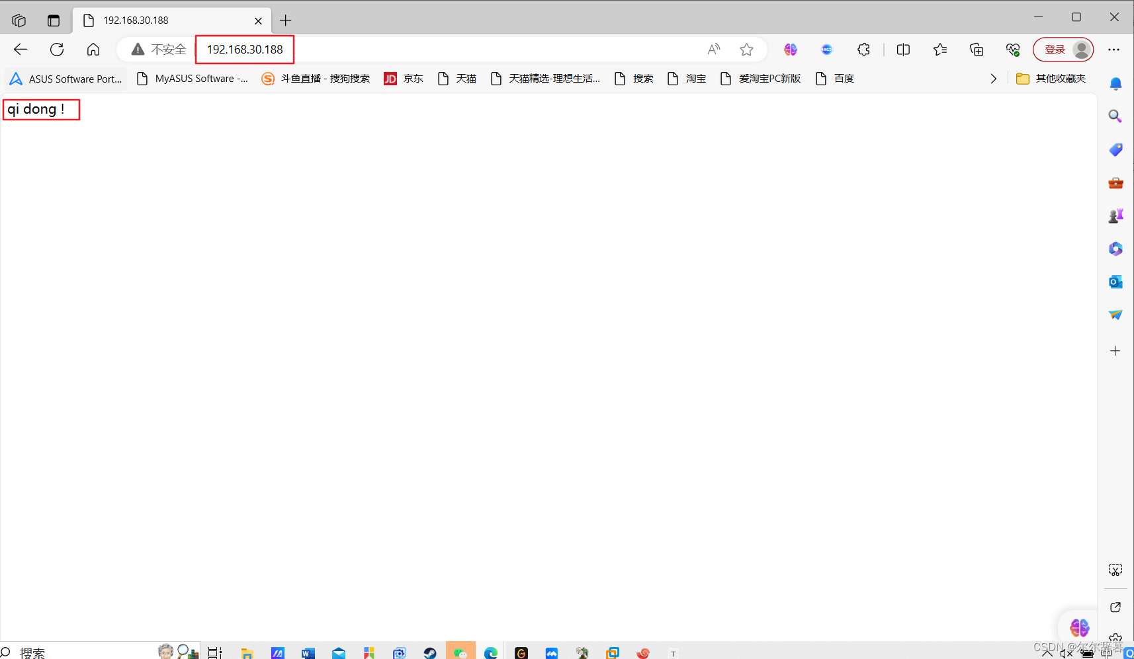Image resolution: width=1134 pixels, height=659 pixels.
Task: Toggle split screen view
Action: point(903,50)
